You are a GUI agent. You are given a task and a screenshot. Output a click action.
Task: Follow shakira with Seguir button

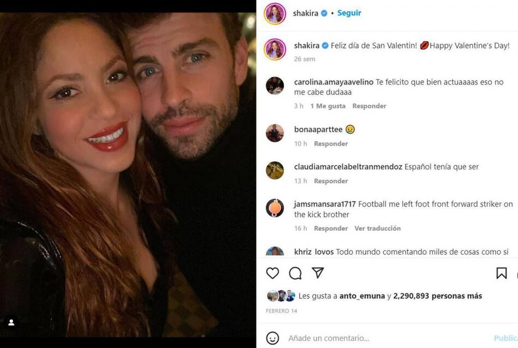click(349, 13)
